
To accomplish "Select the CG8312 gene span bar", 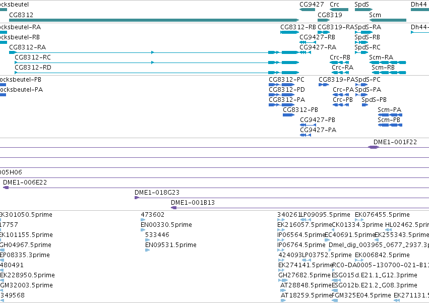I will [154, 20].
